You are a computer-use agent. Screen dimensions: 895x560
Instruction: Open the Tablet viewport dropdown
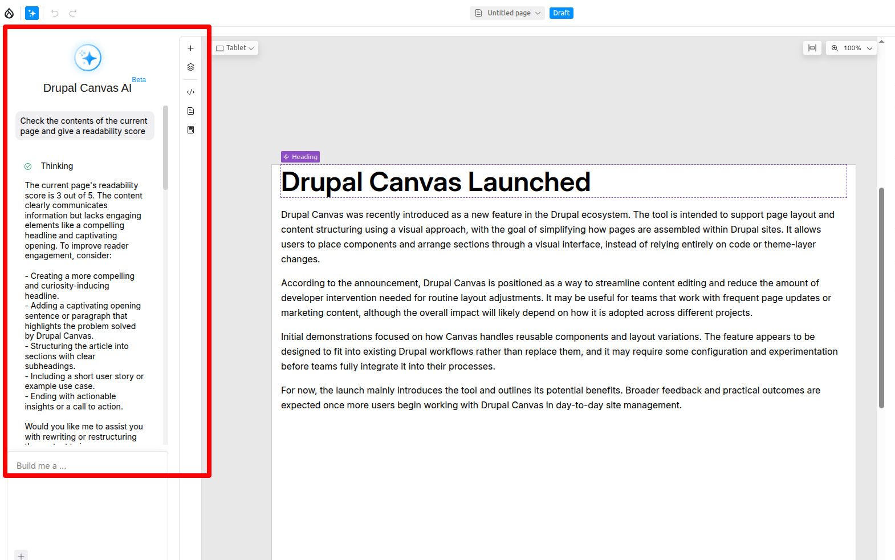[x=235, y=48]
